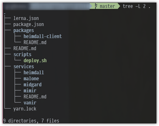Image resolution: width=159 pixels, height=126 pixels.
Task: Select README.md under packages
Action: point(35,43)
